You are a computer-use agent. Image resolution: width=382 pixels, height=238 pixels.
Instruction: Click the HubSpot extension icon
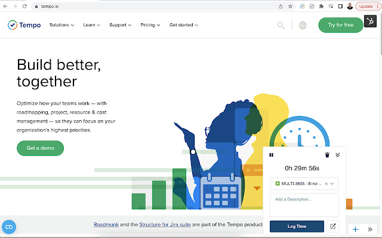coord(370,21)
